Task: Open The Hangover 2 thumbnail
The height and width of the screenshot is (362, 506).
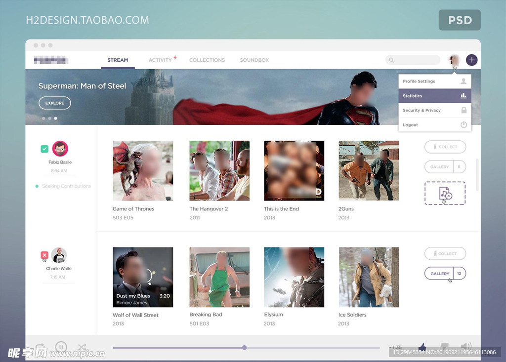Action: pos(219,171)
